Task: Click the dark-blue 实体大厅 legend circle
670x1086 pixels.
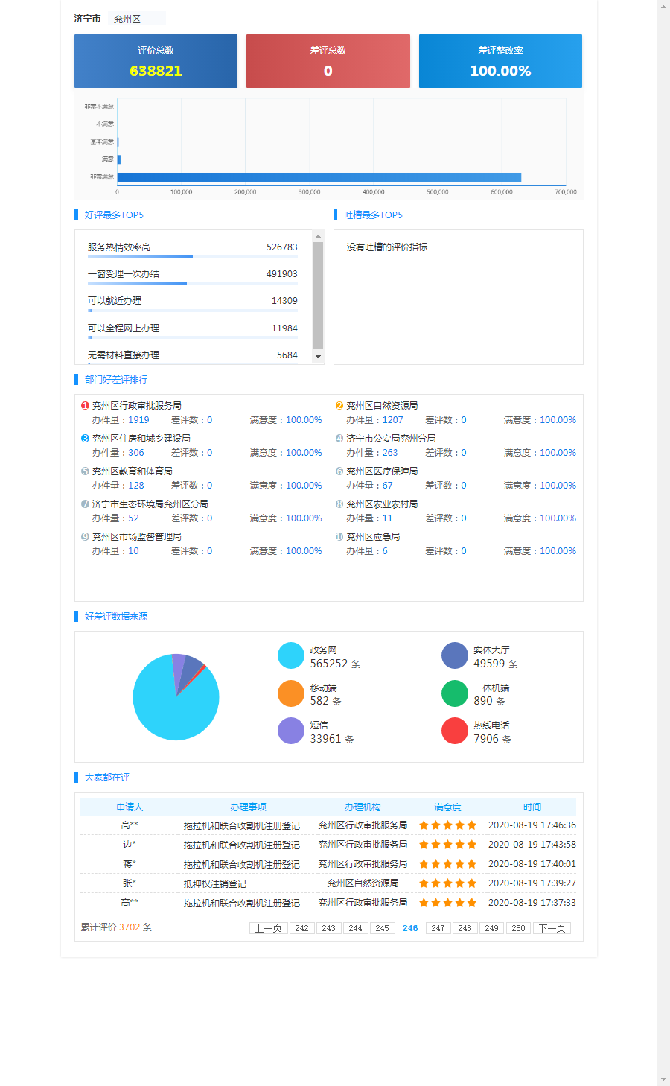Action: (x=455, y=655)
